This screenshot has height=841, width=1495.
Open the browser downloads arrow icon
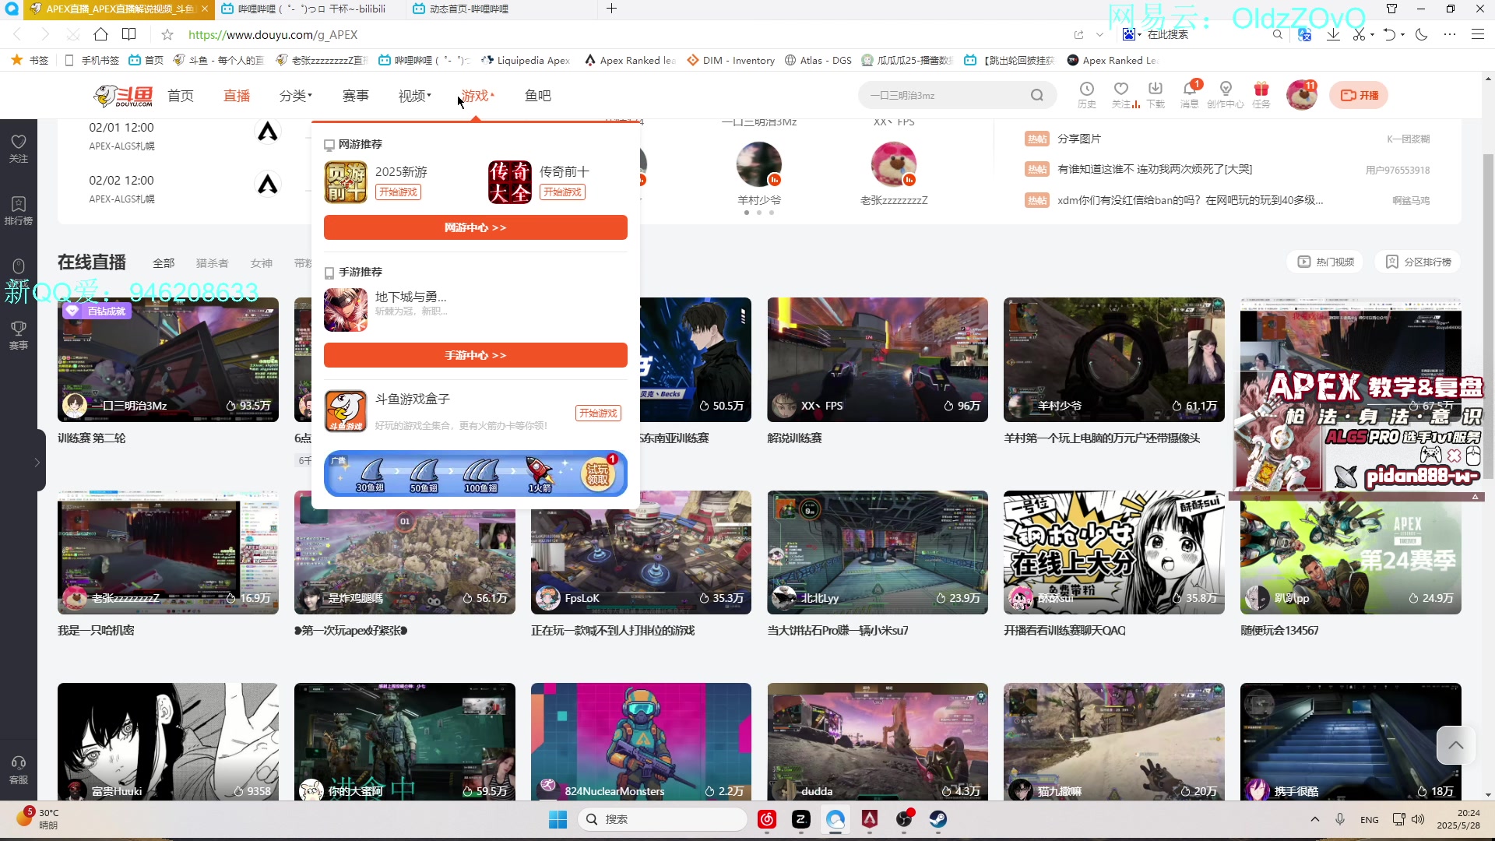click(x=1333, y=34)
